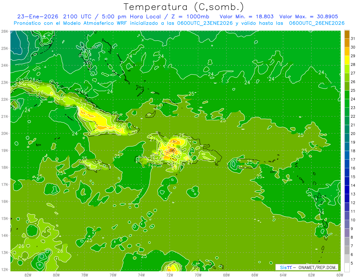Click the teal legend swatch between 19 and 20
This screenshot has height=279, width=361.
[347, 138]
